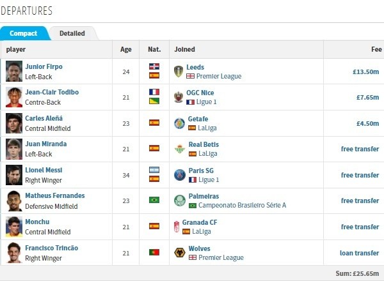Select the Compact tab
The height and width of the screenshot is (281, 384).
[24, 33]
